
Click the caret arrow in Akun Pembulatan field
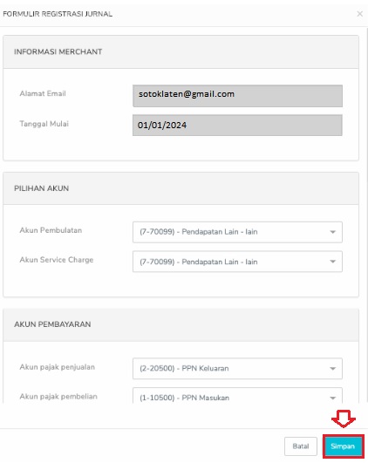332,232
